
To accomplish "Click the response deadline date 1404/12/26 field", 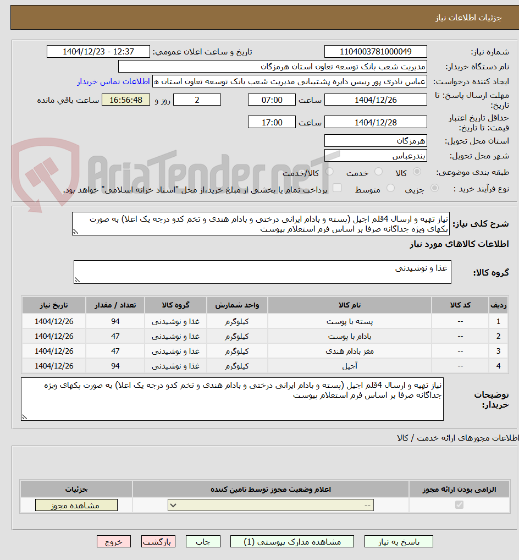I will 376,100.
